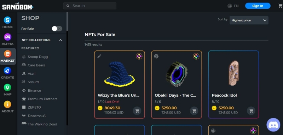Screen dimensions: 283x135
Task: Add Wizzy the Blue's item to cart
Action: 137,111
